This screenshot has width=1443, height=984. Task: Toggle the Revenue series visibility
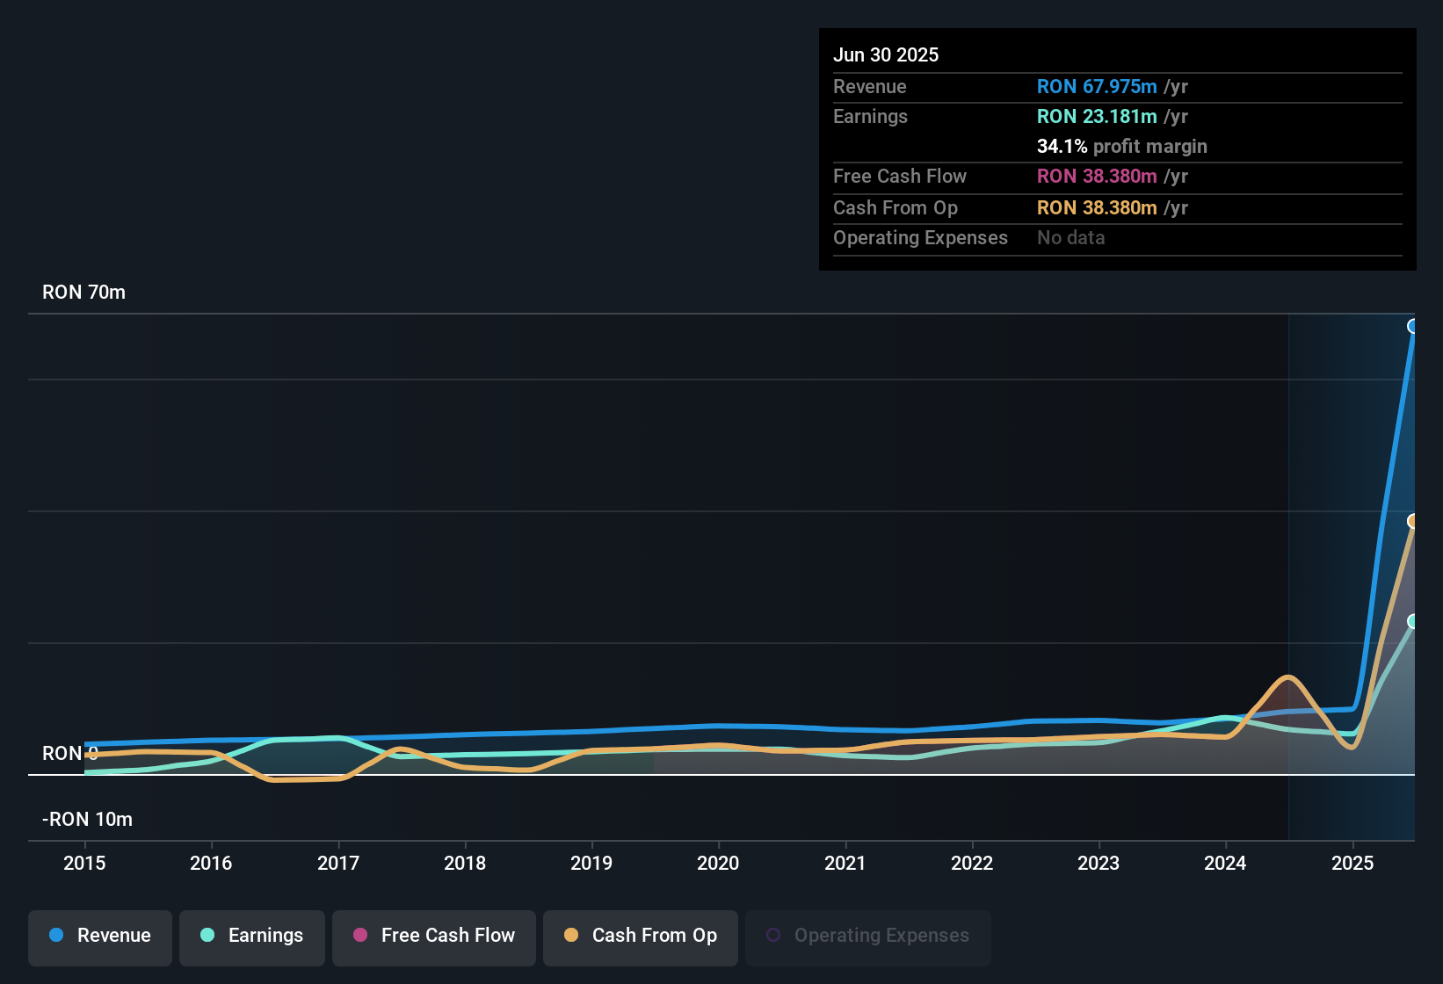(99, 937)
